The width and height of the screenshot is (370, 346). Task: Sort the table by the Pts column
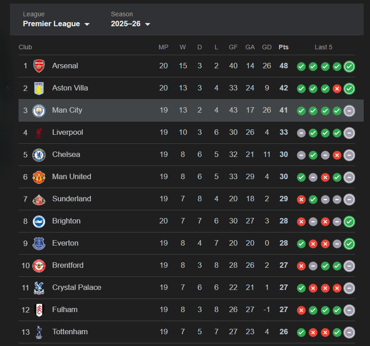point(284,47)
